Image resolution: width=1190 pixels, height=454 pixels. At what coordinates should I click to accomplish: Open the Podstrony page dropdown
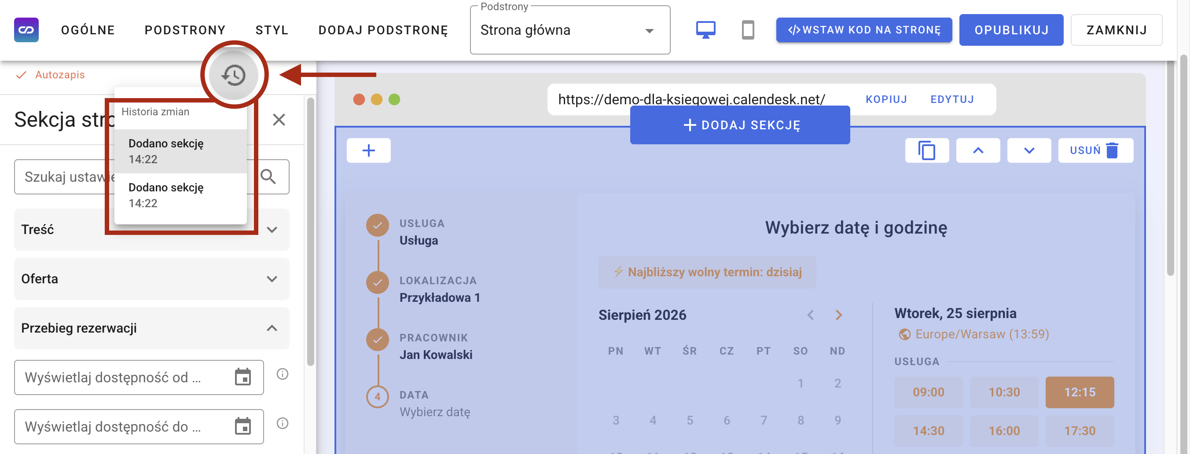(x=570, y=30)
